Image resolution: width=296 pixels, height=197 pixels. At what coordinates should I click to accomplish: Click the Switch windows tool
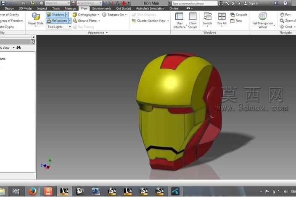pos(207,19)
